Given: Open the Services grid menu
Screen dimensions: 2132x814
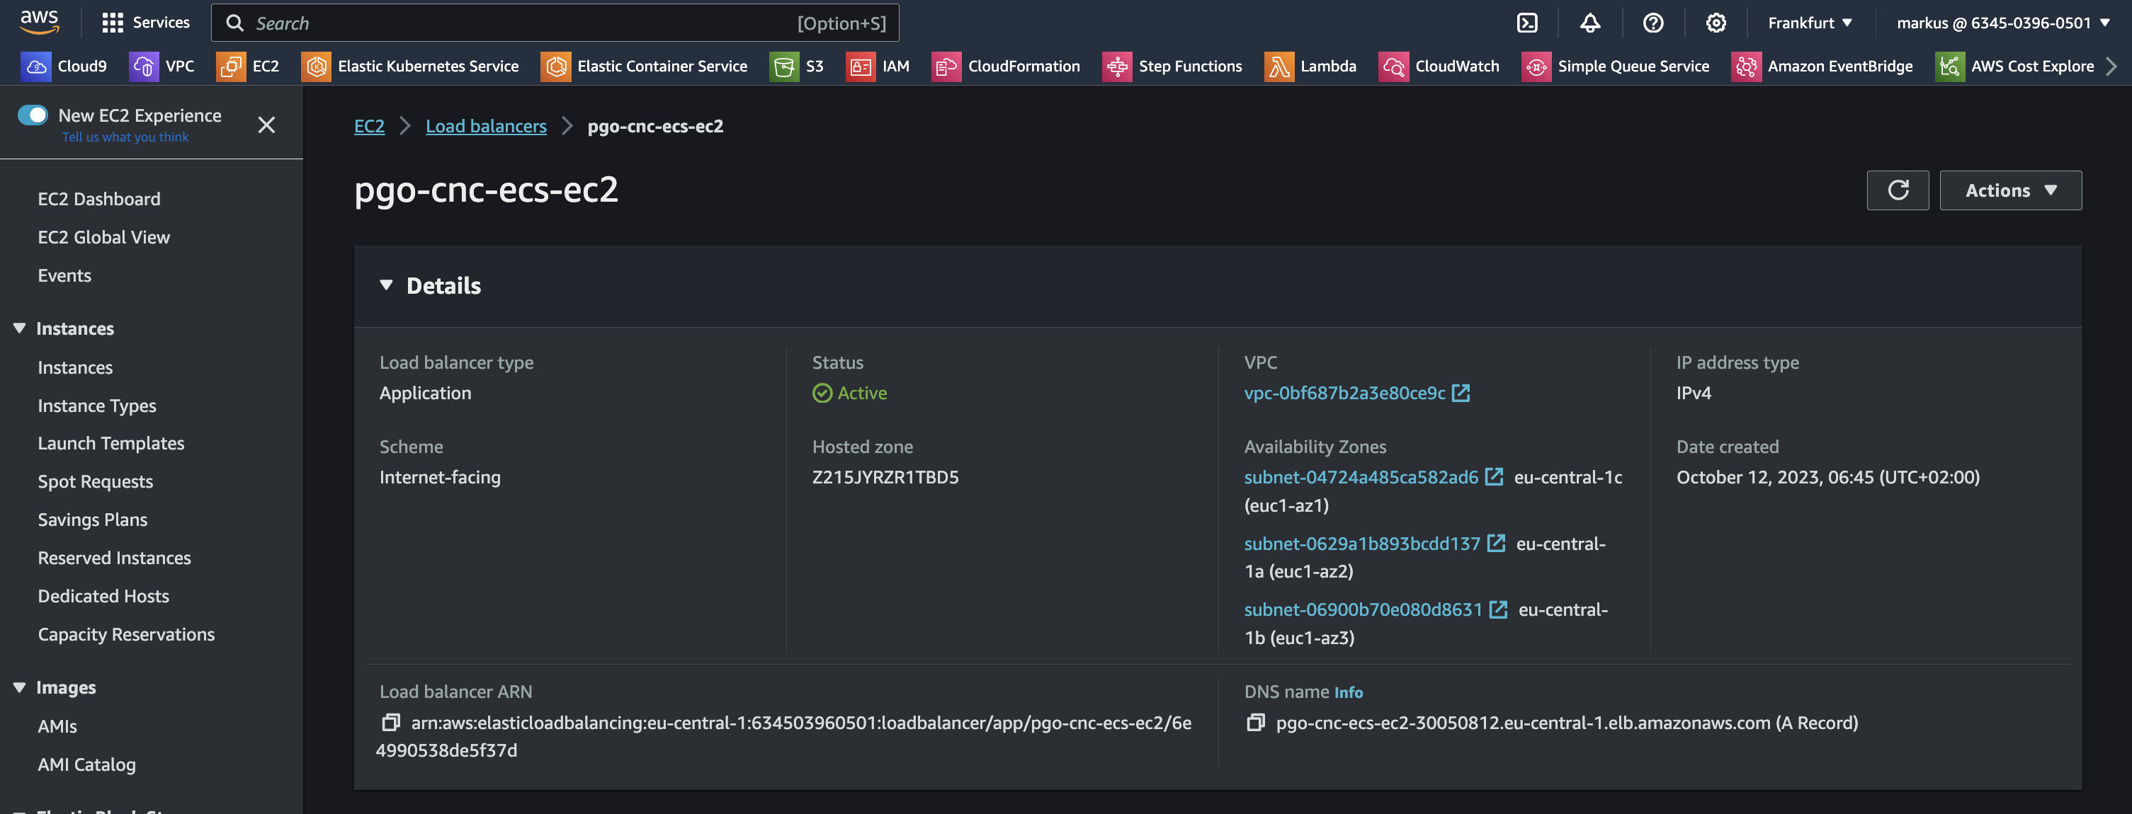Looking at the screenshot, I should pos(146,23).
